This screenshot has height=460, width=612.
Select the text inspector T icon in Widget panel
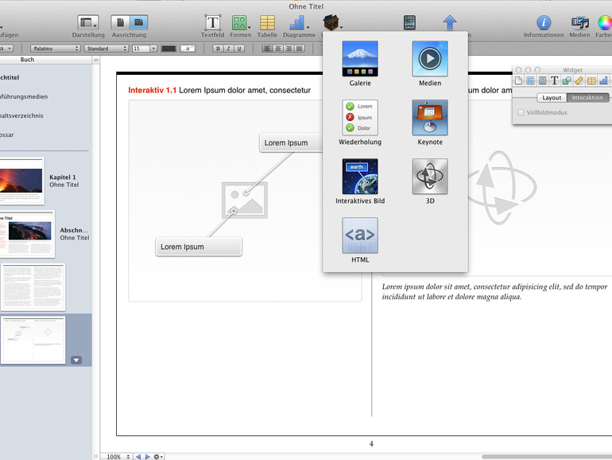tap(554, 81)
